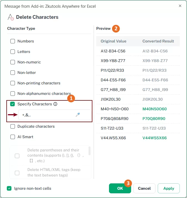187x198 pixels.
Task: Close the Delete Characters dialog
Action: (x=180, y=6)
